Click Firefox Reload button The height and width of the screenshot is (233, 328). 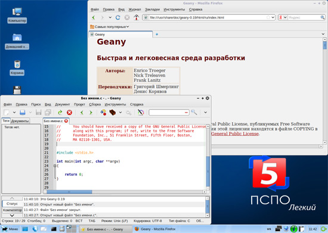click(x=118, y=17)
